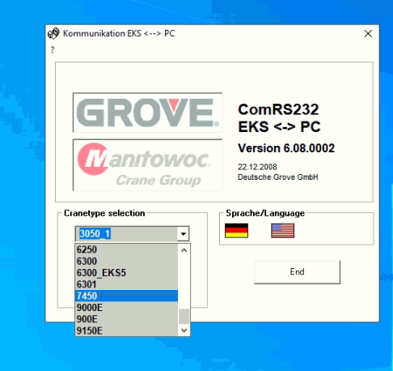This screenshot has height=371, width=393.
Task: Select 9000E crane type
Action: coord(126,308)
